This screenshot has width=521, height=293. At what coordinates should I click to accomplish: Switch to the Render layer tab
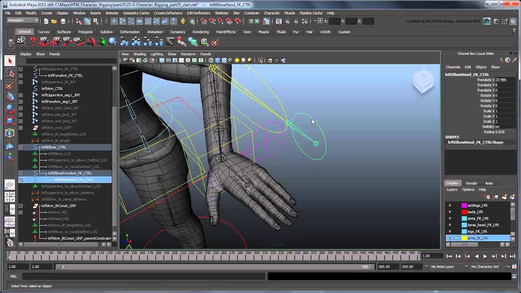471,183
